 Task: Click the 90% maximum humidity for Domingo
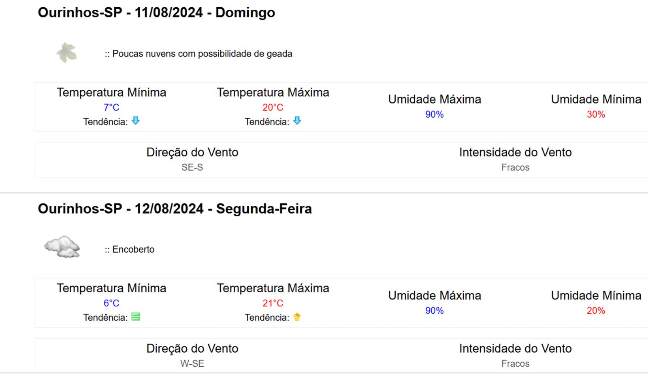pos(434,114)
